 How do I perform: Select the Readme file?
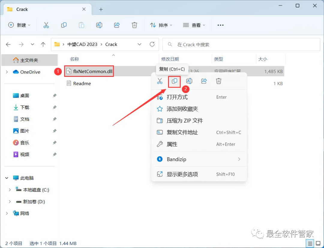[x=79, y=83]
